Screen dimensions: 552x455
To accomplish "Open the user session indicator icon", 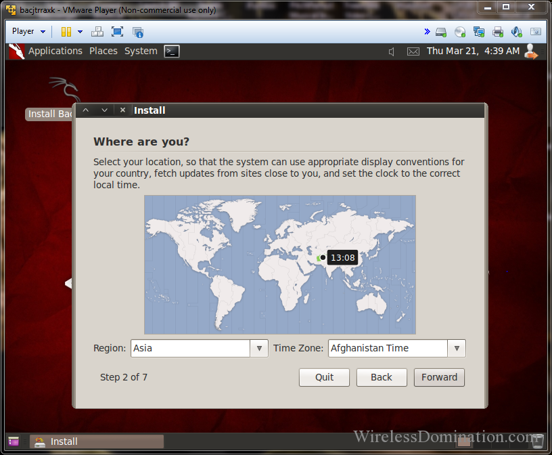I will click(x=531, y=51).
